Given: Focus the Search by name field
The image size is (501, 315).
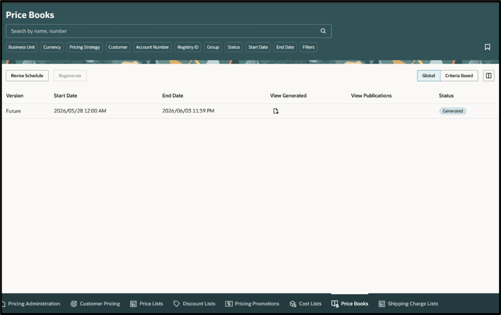Looking at the screenshot, I should click(168, 31).
